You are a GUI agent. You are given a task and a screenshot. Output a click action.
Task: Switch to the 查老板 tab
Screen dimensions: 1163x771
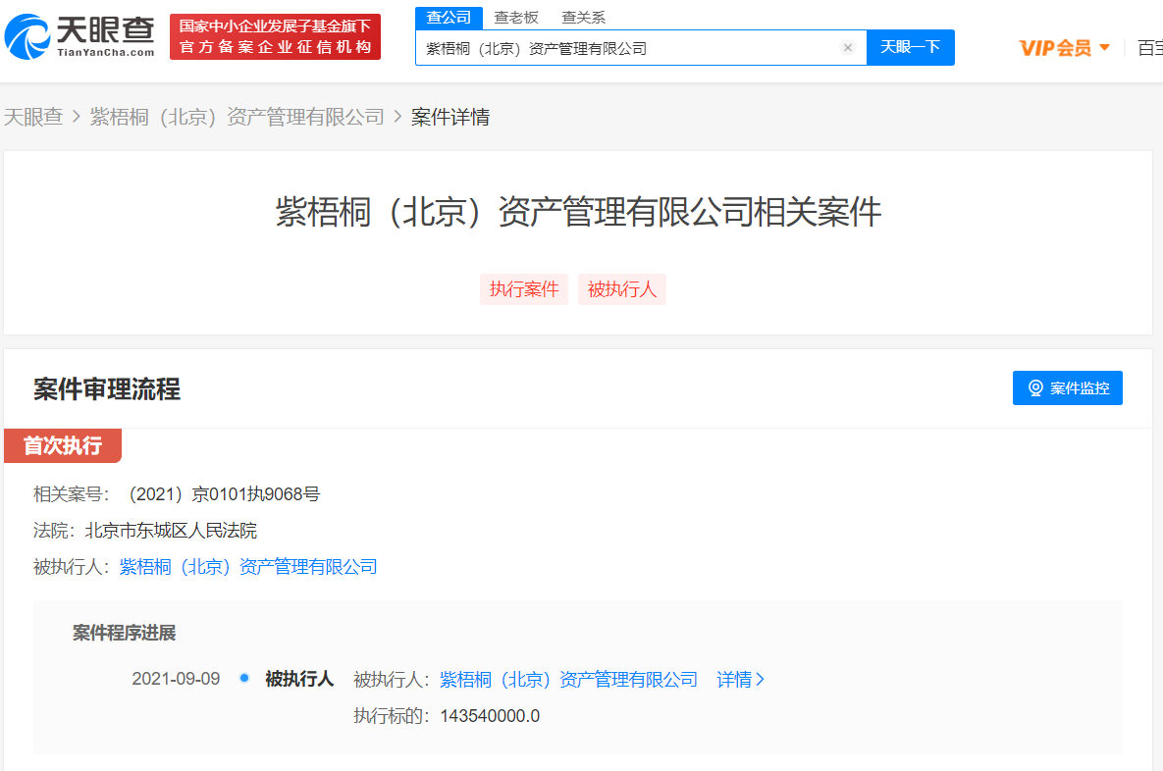[516, 18]
